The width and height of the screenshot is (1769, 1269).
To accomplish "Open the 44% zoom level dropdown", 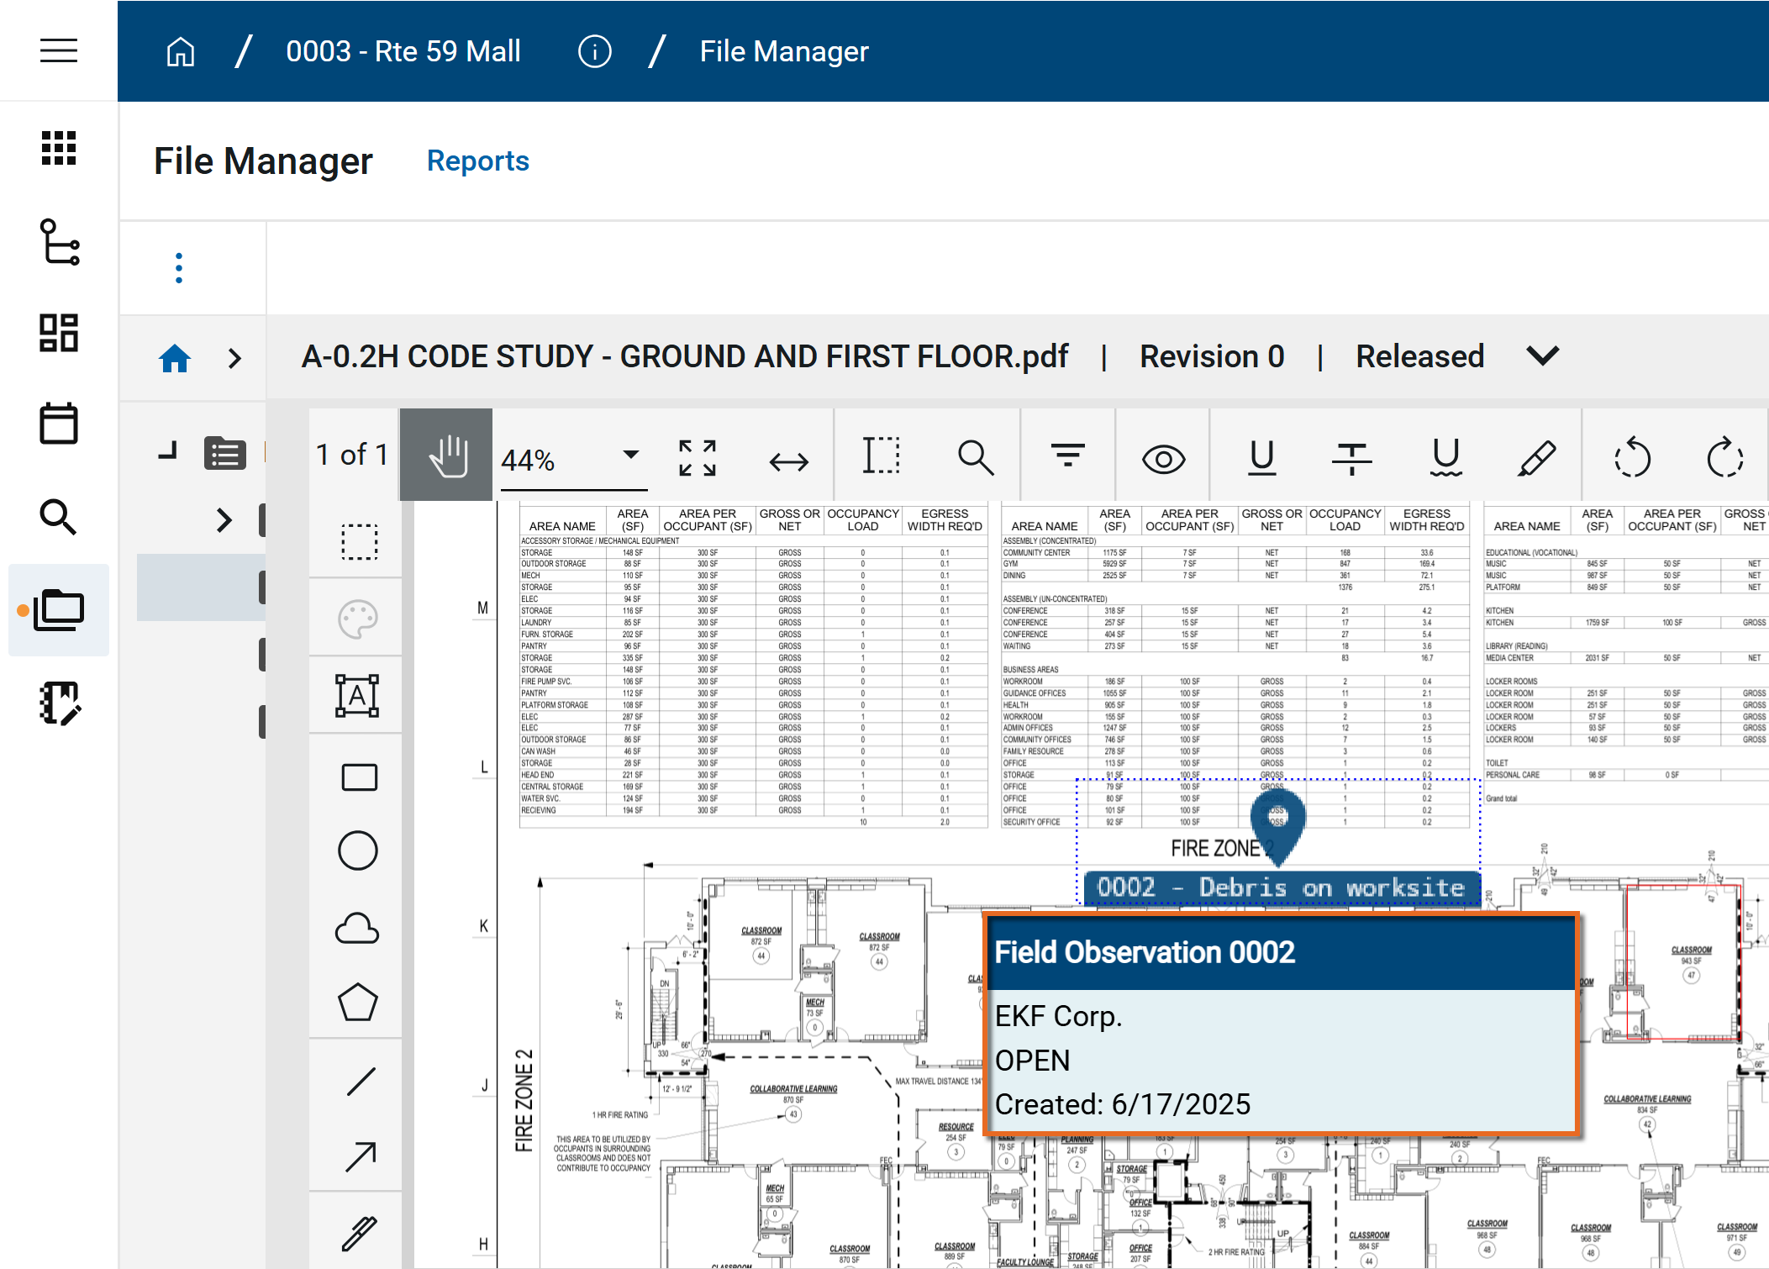I will click(630, 455).
